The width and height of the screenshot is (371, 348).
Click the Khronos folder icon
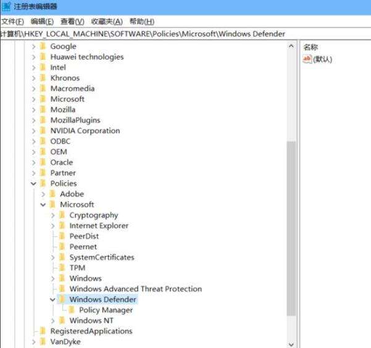tap(43, 78)
